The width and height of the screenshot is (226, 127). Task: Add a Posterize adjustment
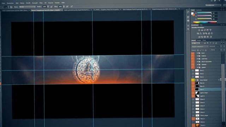202,37
